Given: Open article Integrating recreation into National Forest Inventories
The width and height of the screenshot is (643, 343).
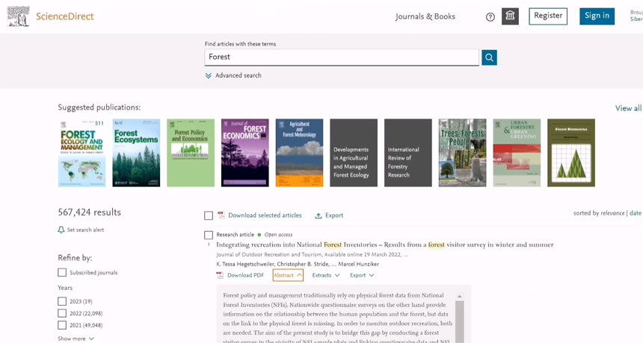Looking at the screenshot, I should [384, 245].
